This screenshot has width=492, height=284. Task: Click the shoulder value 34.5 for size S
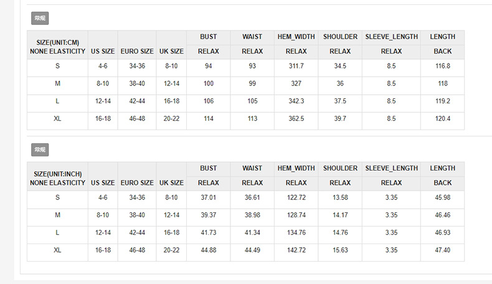340,66
